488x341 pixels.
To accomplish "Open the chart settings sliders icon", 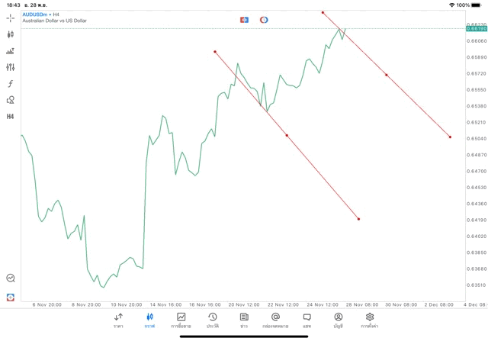I will [x=11, y=67].
